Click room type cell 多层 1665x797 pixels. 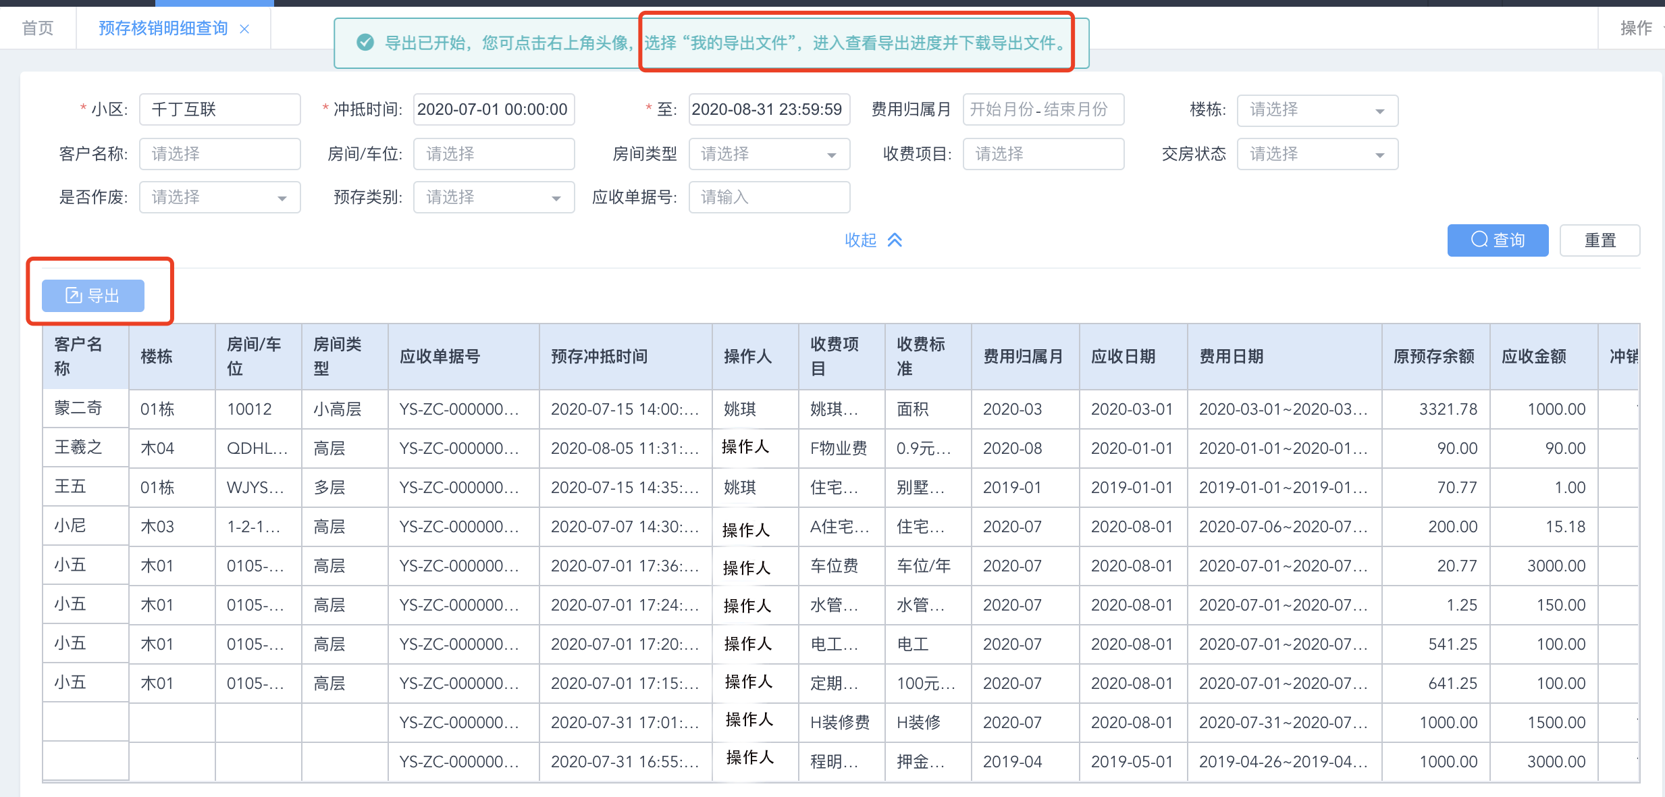pos(345,488)
